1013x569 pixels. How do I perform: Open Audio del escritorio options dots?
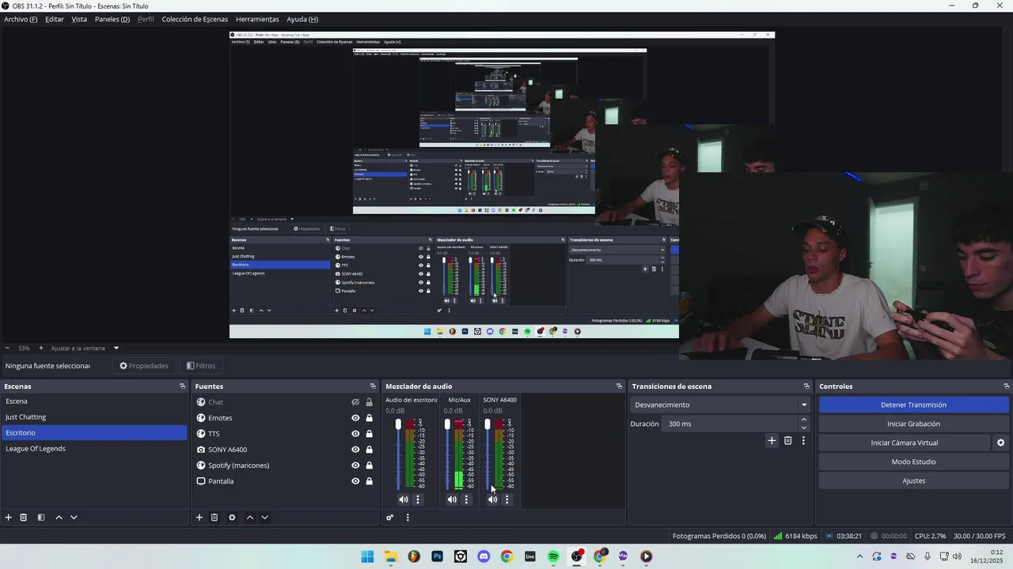(418, 499)
